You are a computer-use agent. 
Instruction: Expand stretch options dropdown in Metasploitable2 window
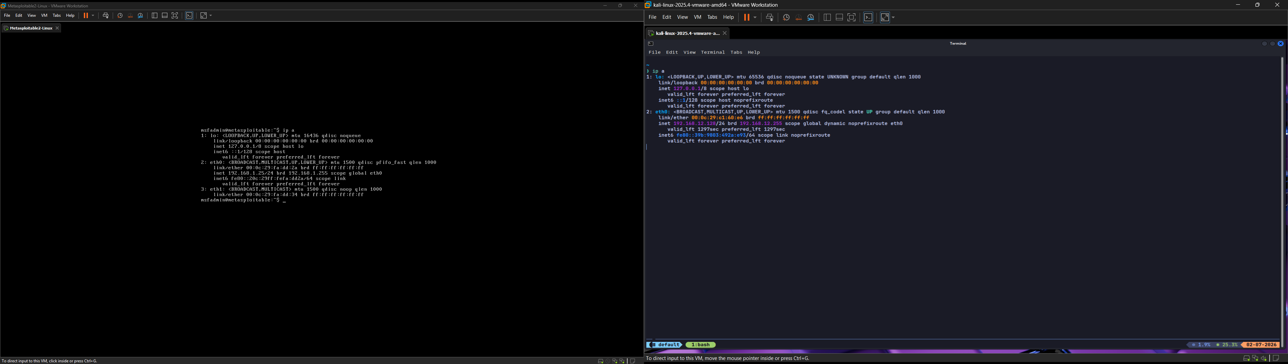tap(211, 15)
